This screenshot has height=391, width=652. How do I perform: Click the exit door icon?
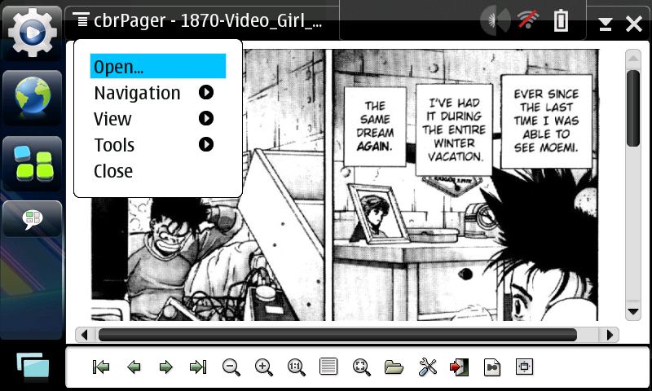click(459, 367)
